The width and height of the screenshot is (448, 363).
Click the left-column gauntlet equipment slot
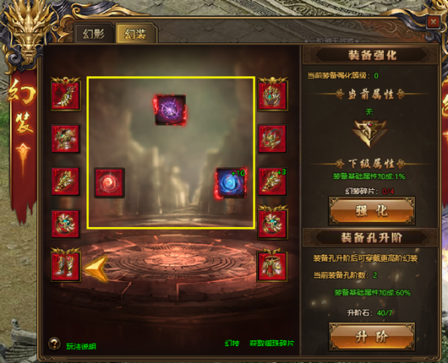(66, 181)
